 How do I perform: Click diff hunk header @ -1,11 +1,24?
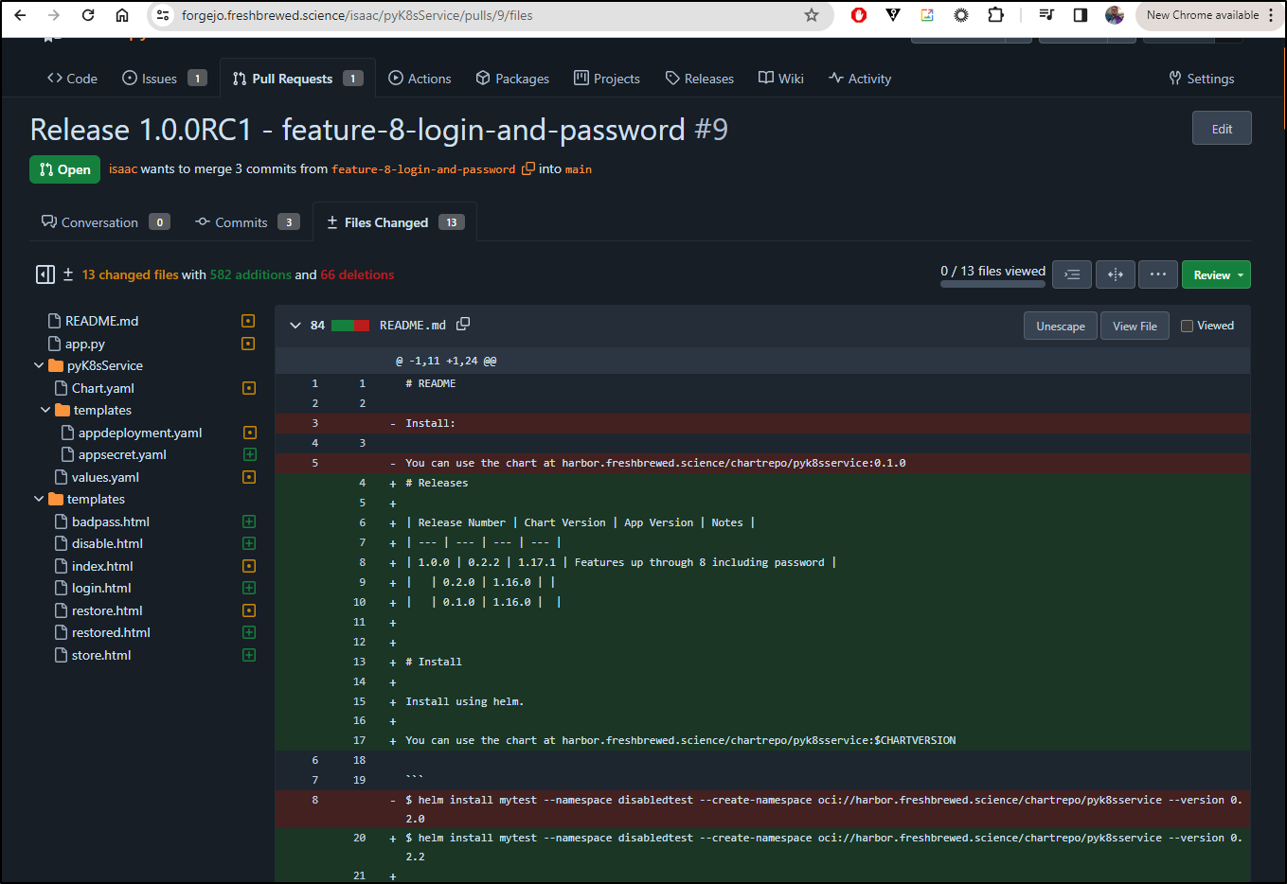[x=446, y=361]
